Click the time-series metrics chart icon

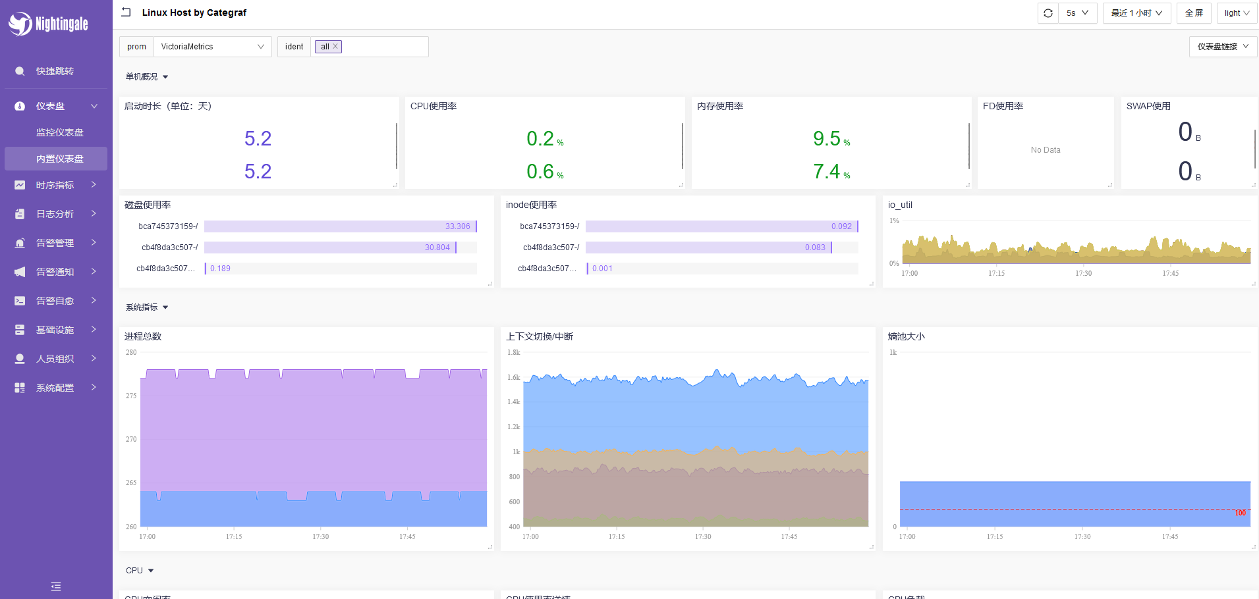click(20, 185)
